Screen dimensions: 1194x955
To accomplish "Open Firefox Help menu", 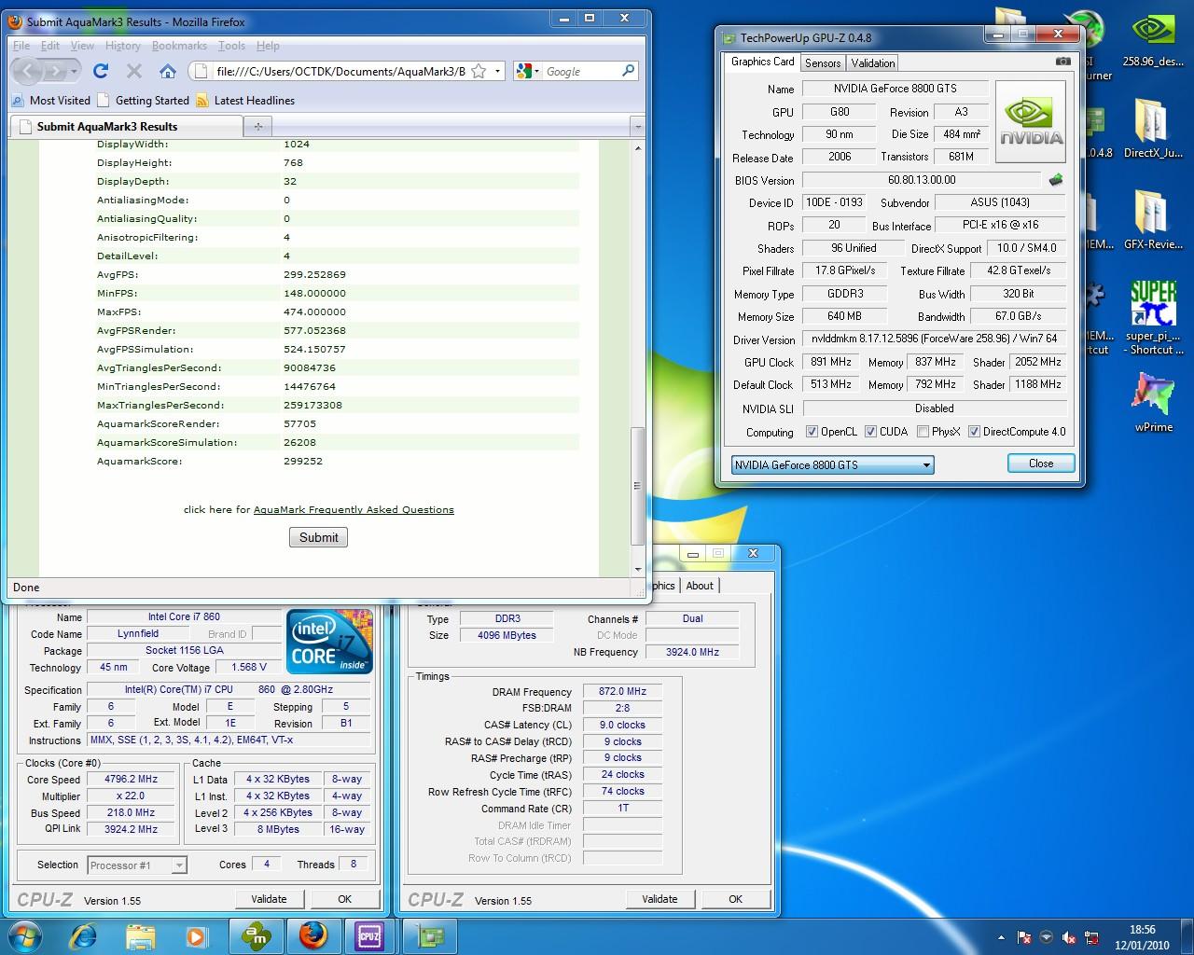I will coord(268,46).
